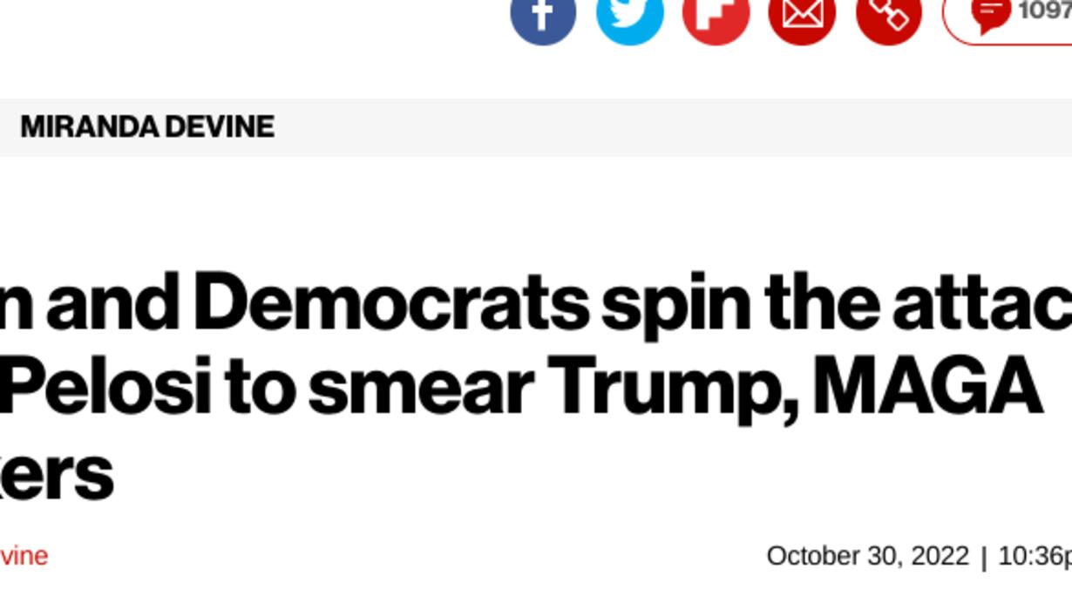
Task: Click the "October 30, 2022" publish date
Action: (867, 556)
